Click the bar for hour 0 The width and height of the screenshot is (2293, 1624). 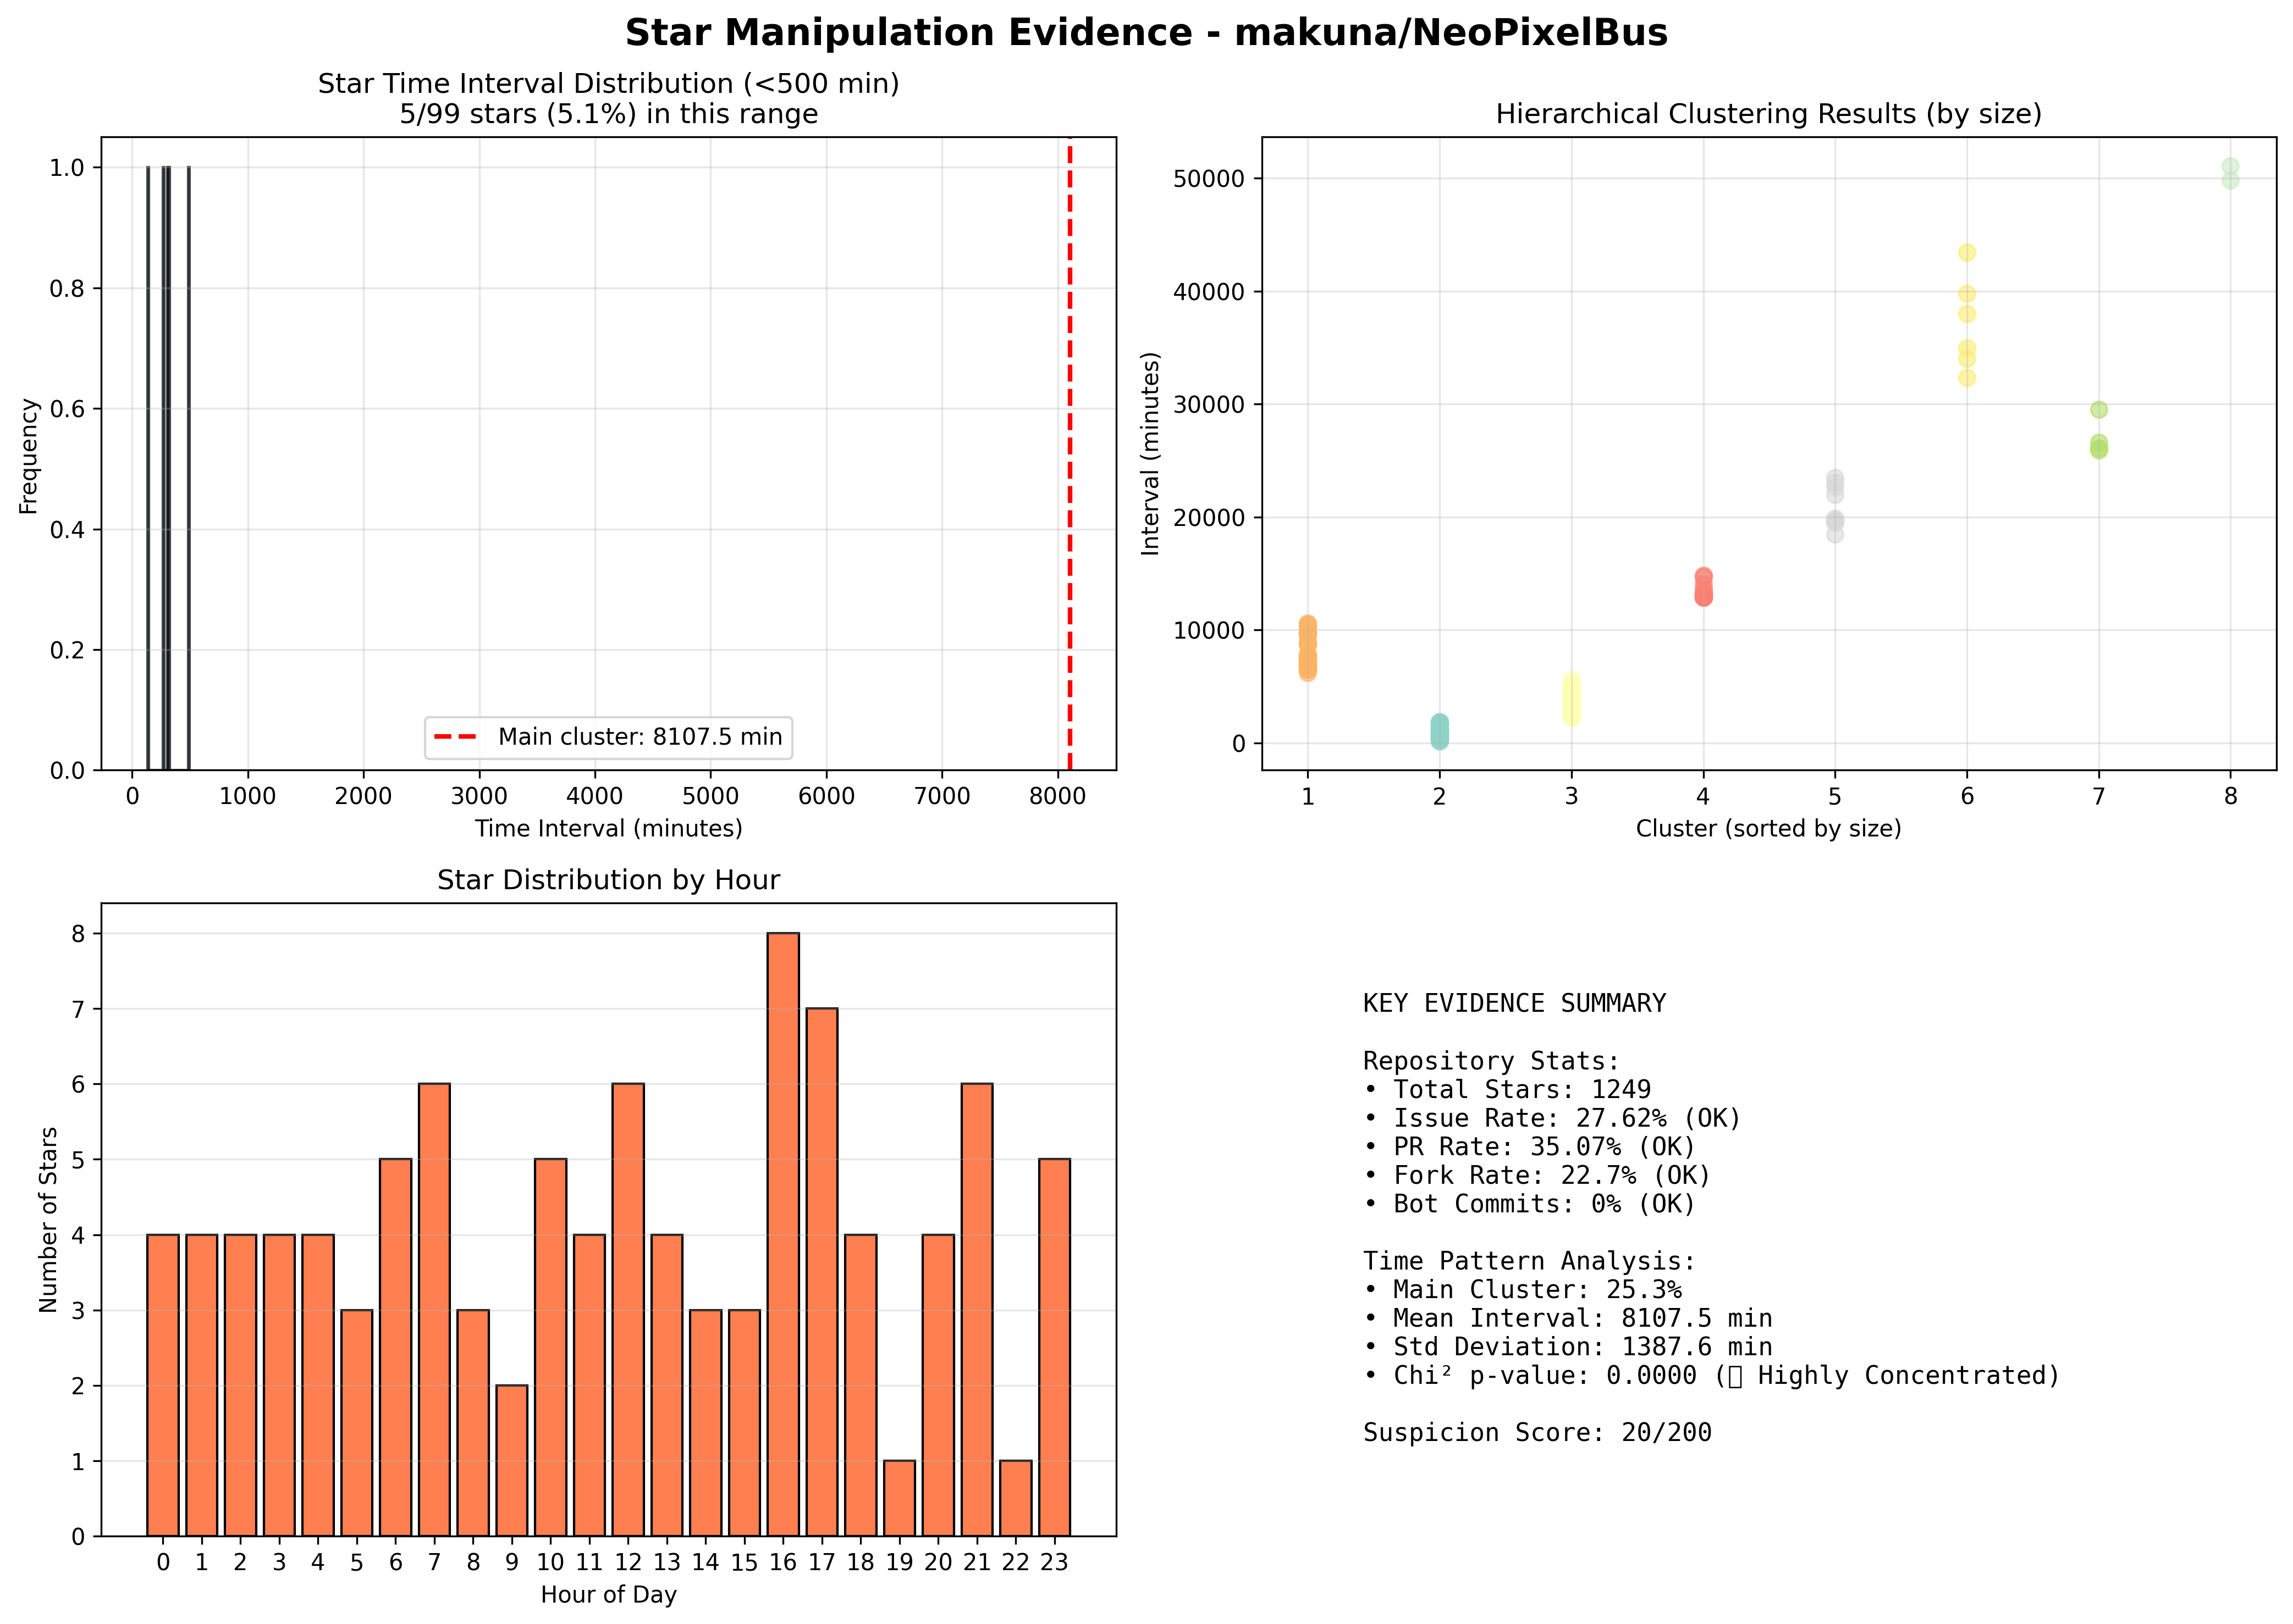[x=162, y=1385]
